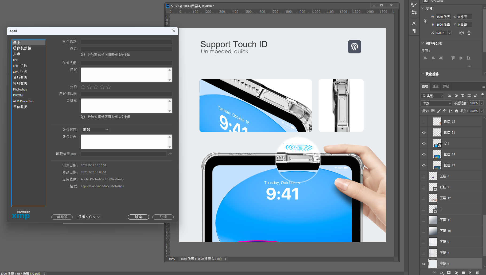Hide layer 蓝1 visibility eye

coord(424,143)
